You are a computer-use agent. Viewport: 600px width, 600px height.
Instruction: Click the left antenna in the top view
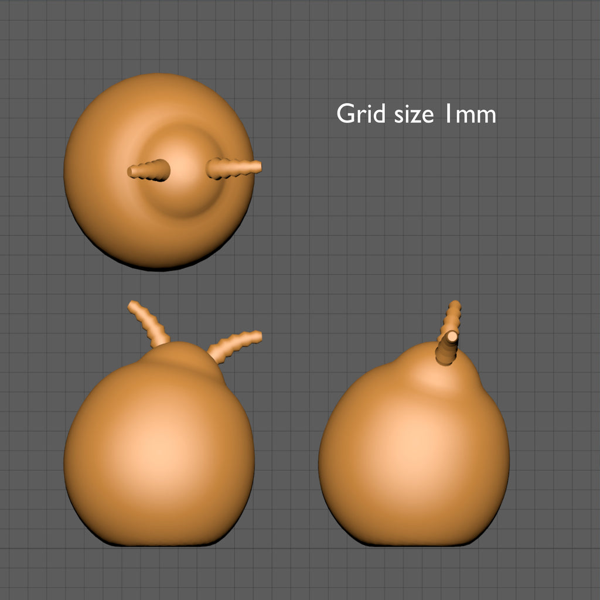pos(149,171)
